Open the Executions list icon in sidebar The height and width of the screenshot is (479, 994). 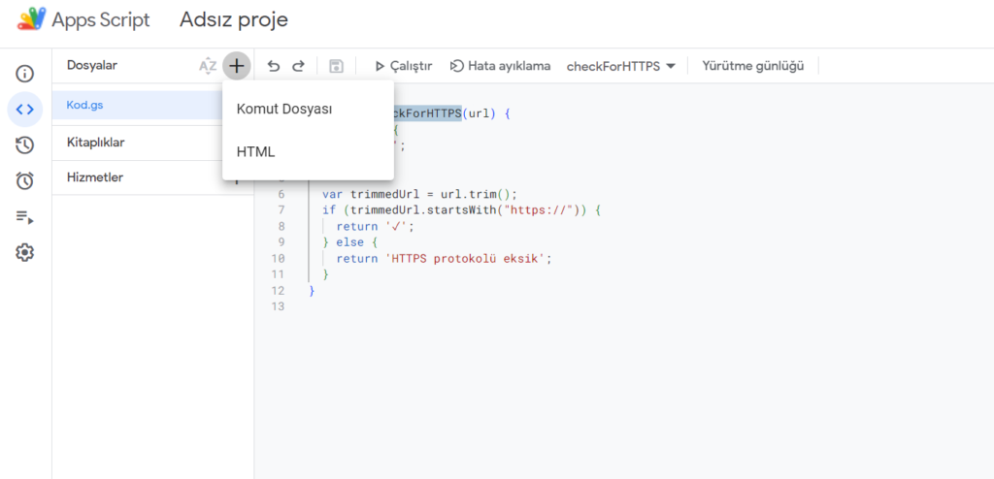[x=25, y=217]
